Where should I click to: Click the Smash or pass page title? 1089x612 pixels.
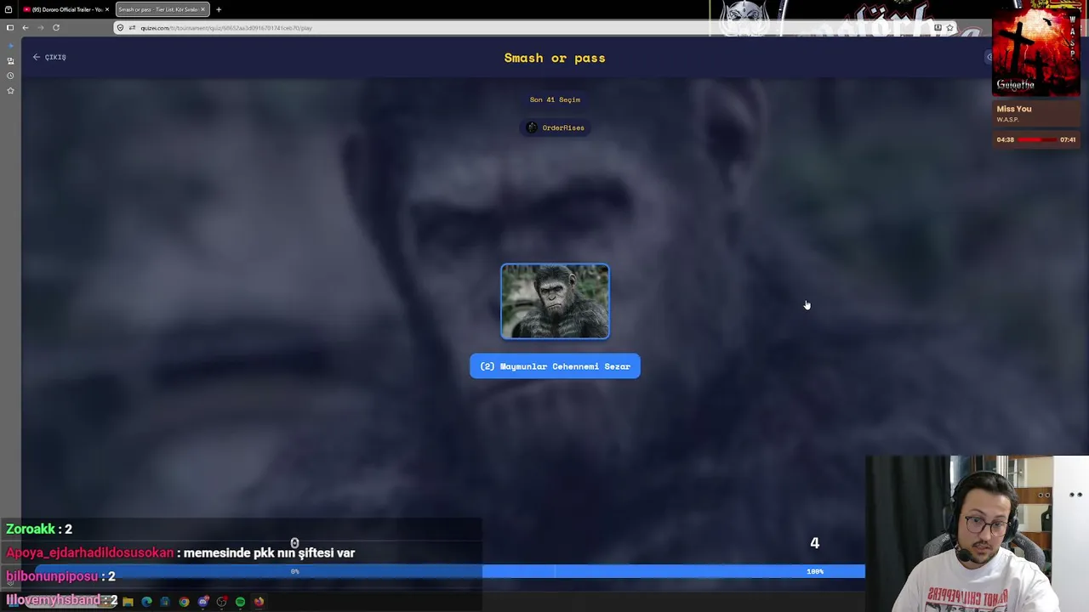pyautogui.click(x=555, y=58)
